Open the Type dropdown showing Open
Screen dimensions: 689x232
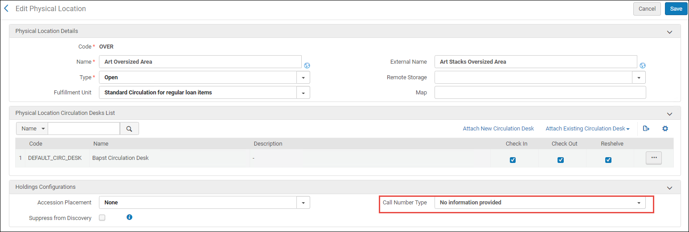point(205,77)
